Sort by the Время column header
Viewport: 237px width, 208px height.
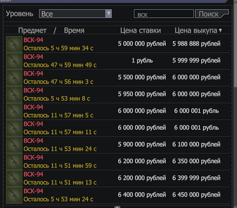[x=74, y=30]
